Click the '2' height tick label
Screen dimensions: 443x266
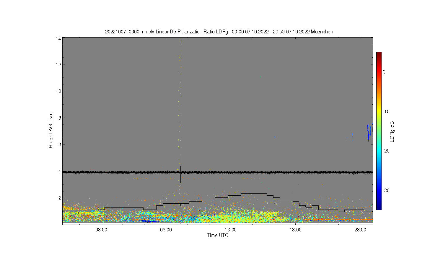click(x=60, y=198)
